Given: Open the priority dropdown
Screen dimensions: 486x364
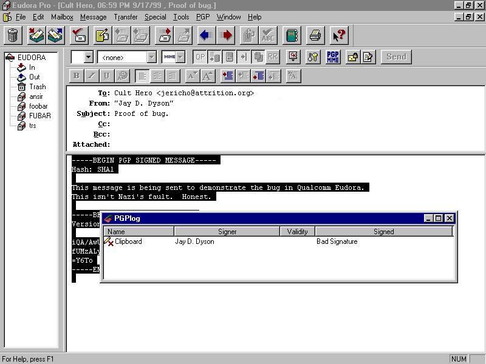Looking at the screenshot, I should (x=88, y=57).
